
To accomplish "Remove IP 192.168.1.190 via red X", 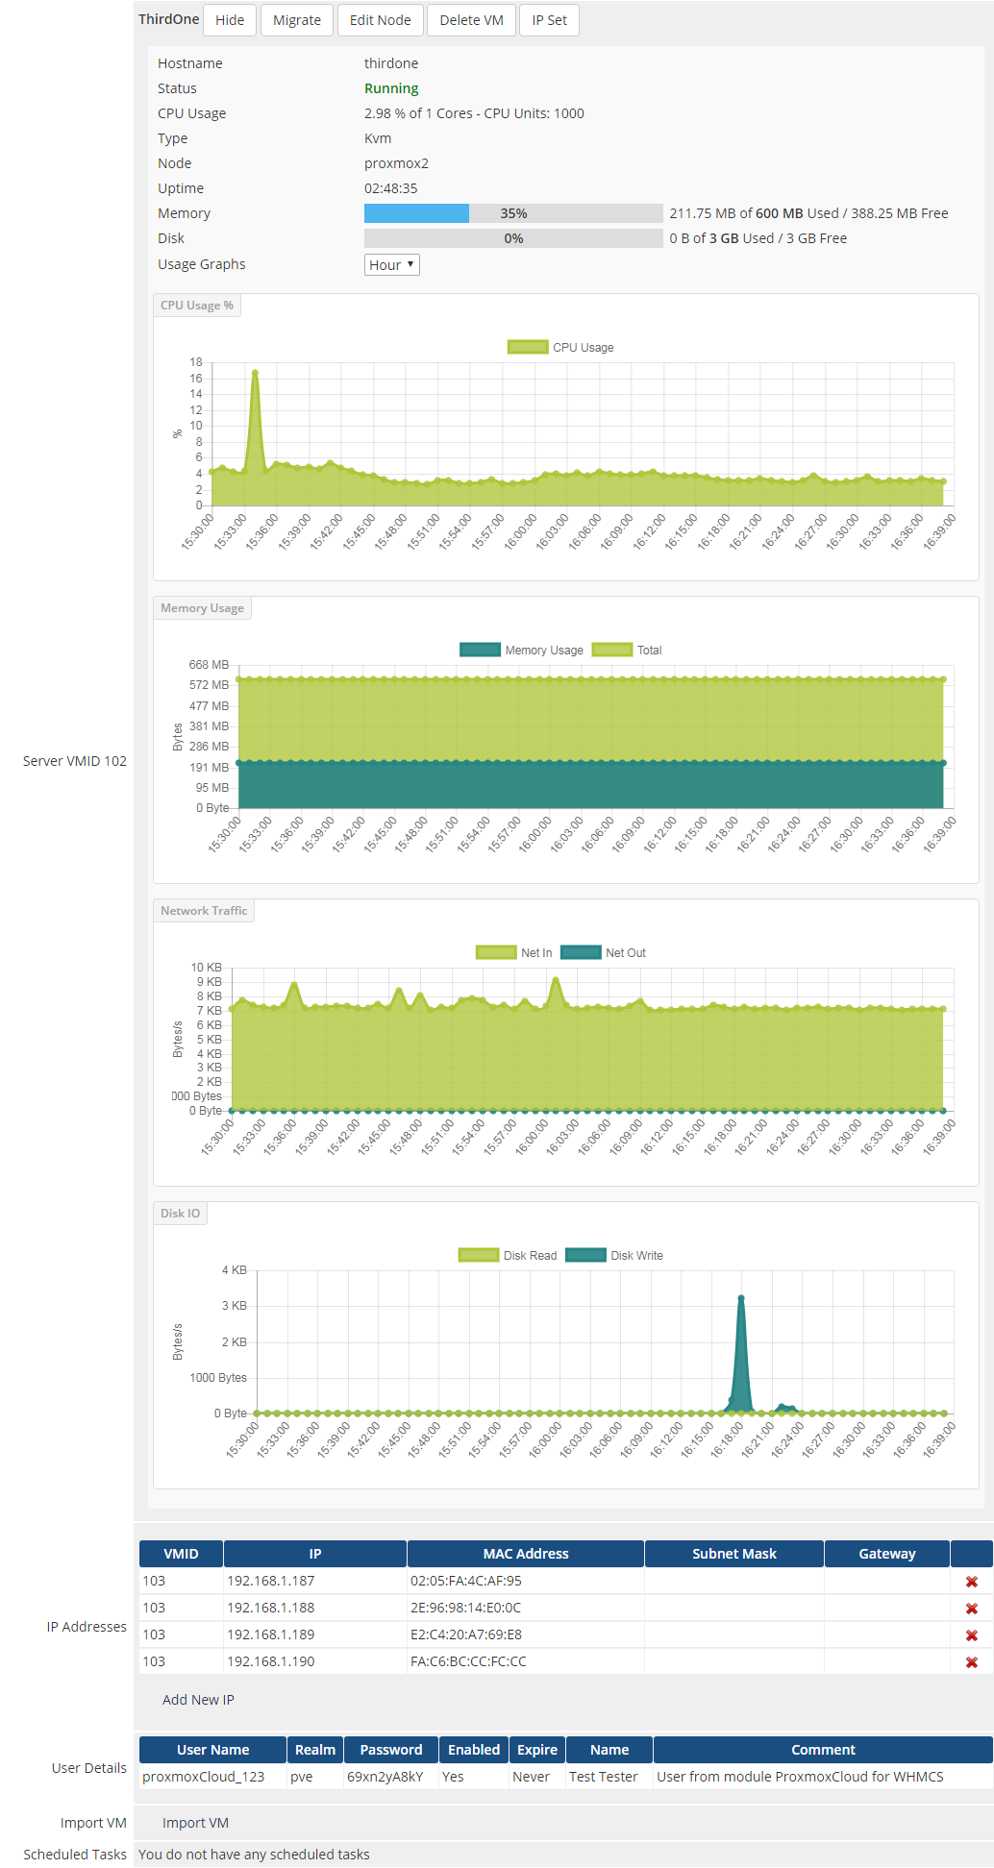I will point(972,1662).
